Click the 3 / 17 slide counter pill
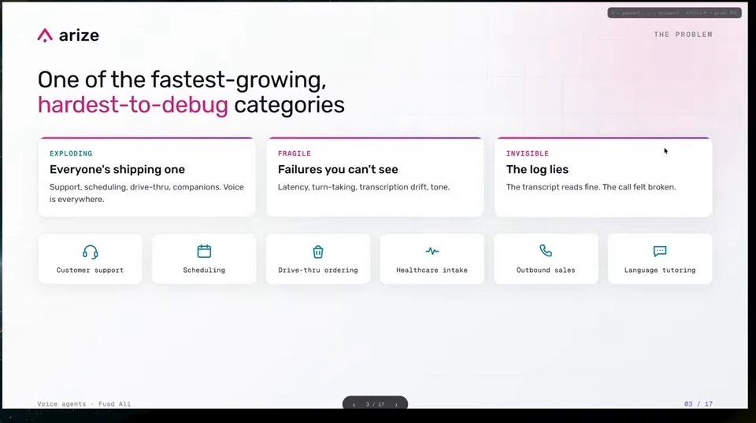The image size is (756, 423). (375, 404)
